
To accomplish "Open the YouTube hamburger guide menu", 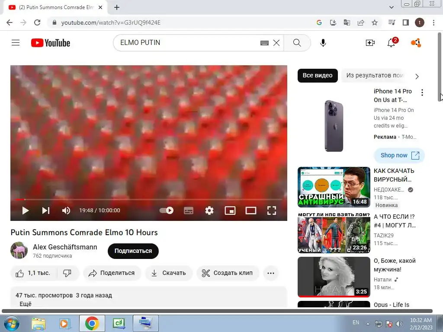I will coord(16,43).
